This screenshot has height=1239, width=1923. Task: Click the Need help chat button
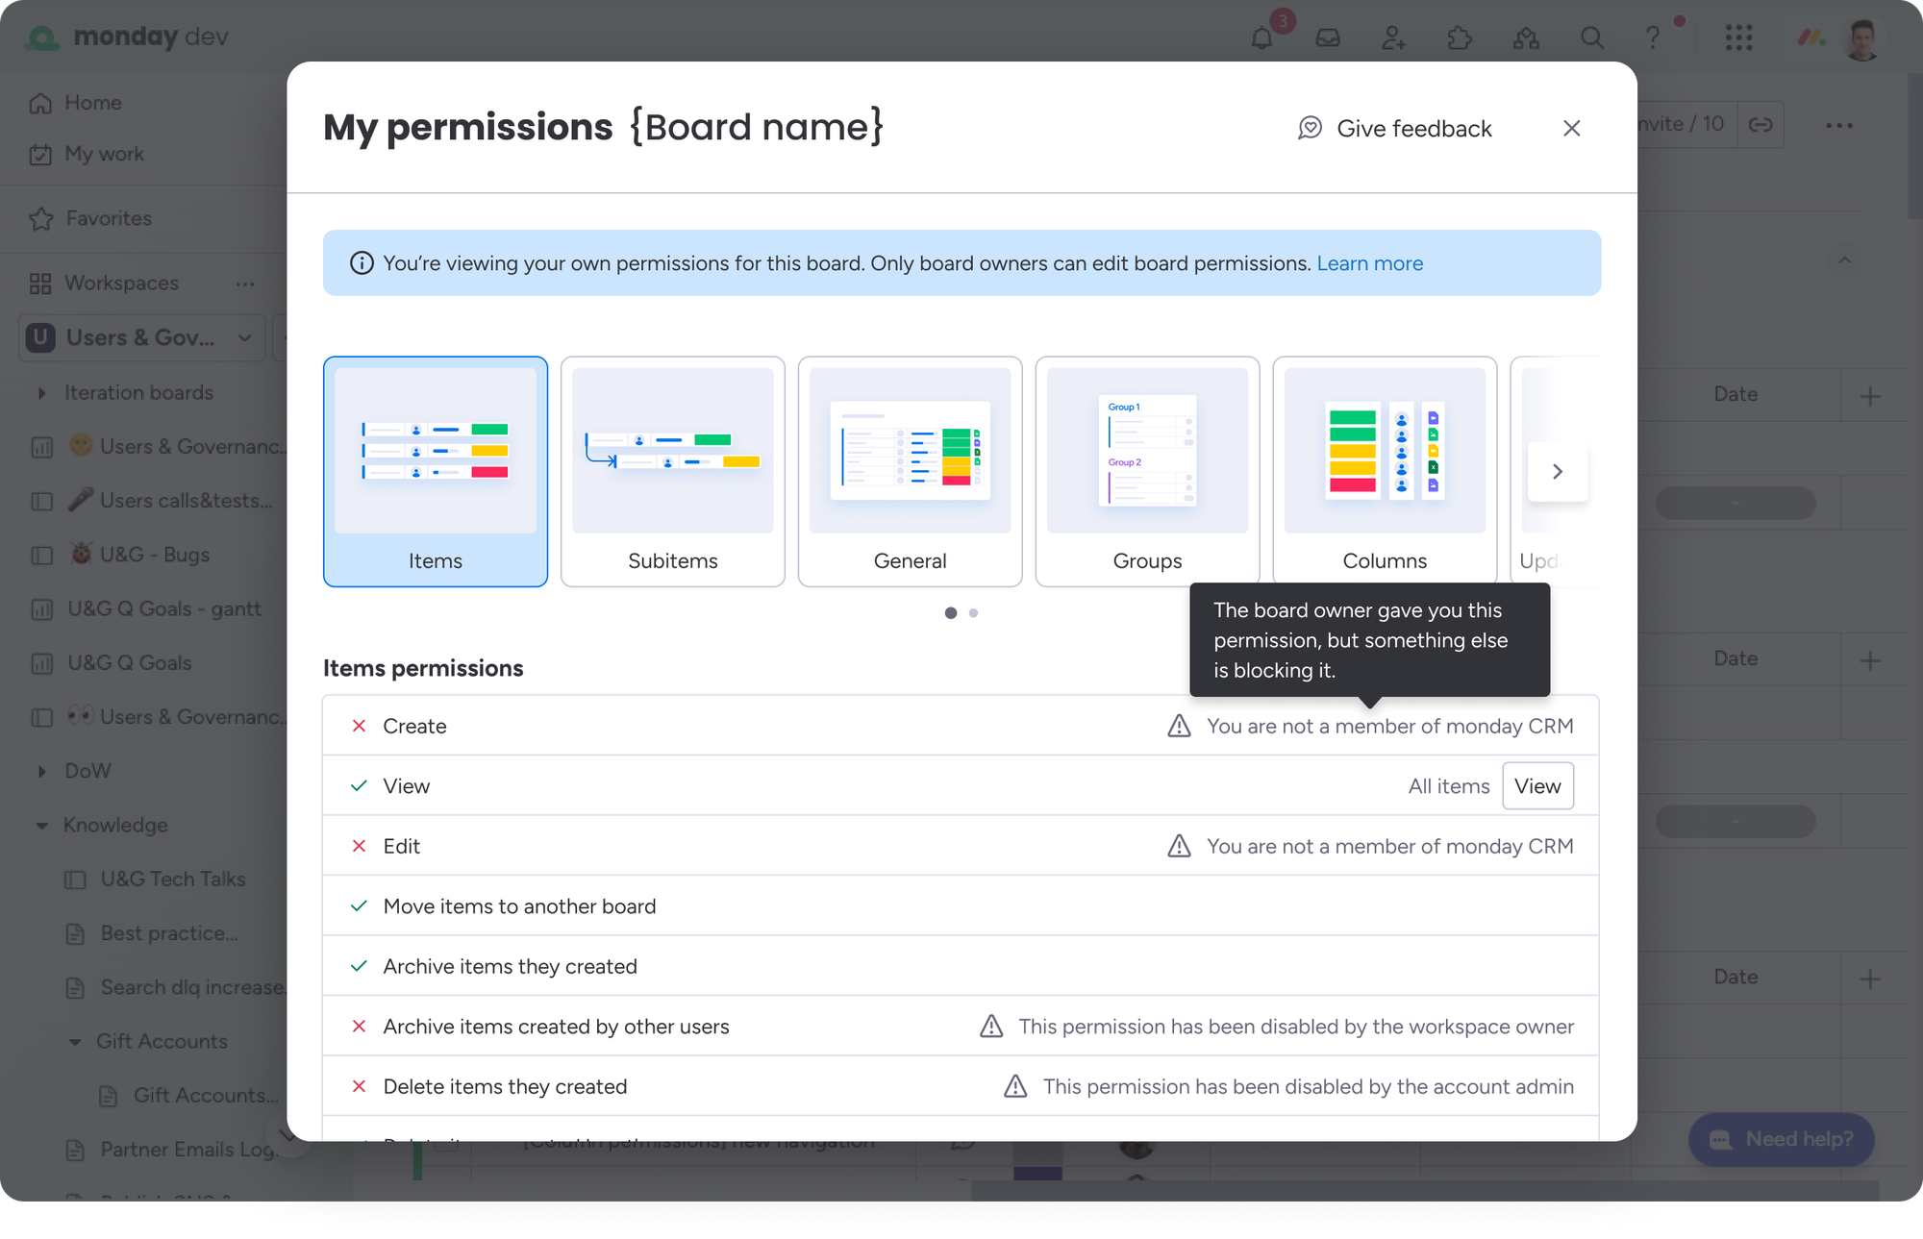[x=1782, y=1139]
